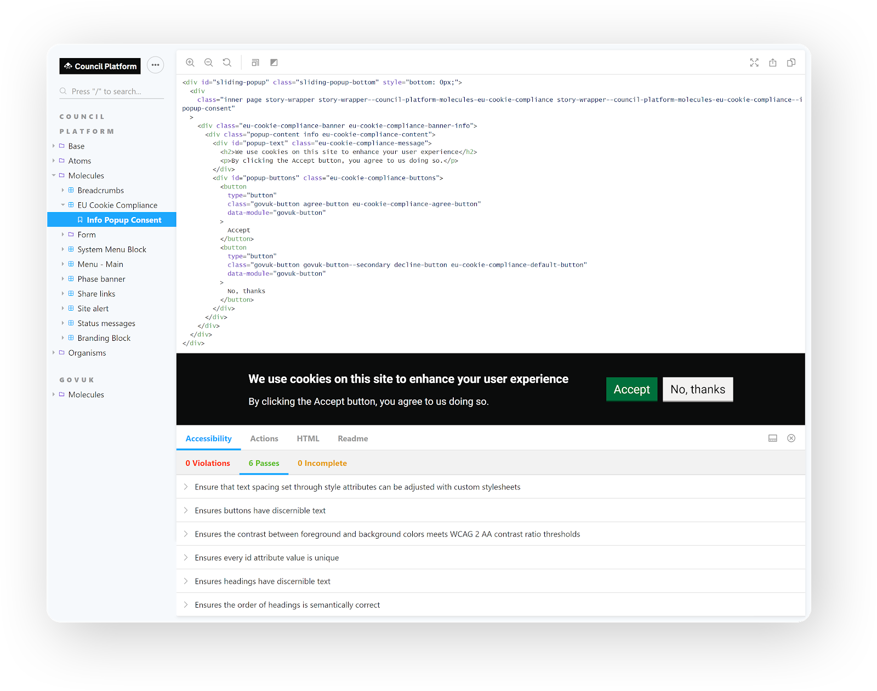This screenshot has width=877, height=691.
Task: Click the cookie banner heading text
Action: point(408,379)
